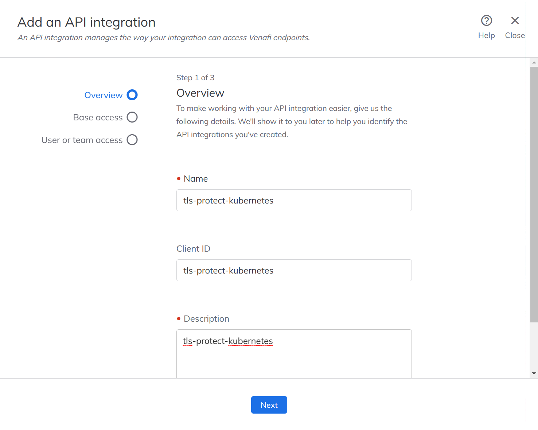Screen dimensions: 538x430
Task: Click the Overview section heading
Action: coord(200,93)
